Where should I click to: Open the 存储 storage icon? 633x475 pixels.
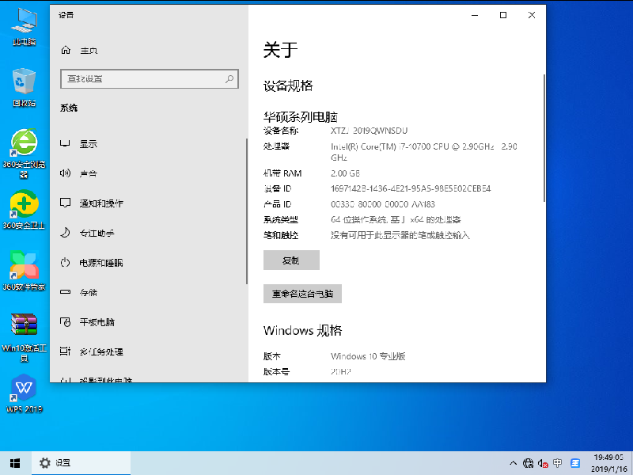point(65,292)
